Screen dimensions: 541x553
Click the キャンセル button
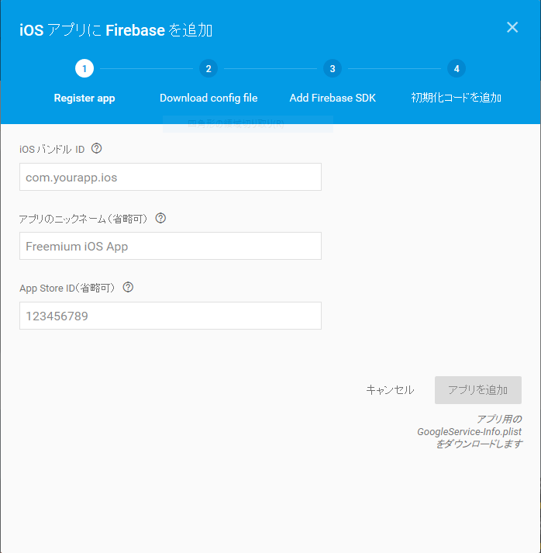pyautogui.click(x=390, y=389)
